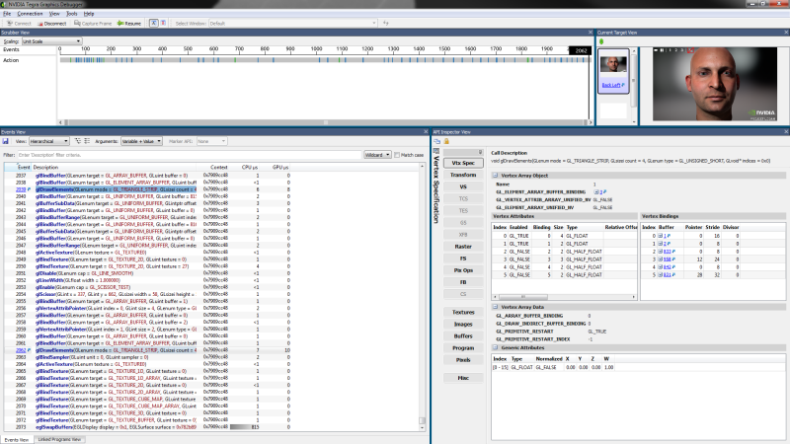Open the Images inspector page
The width and height of the screenshot is (790, 444).
coord(463,325)
